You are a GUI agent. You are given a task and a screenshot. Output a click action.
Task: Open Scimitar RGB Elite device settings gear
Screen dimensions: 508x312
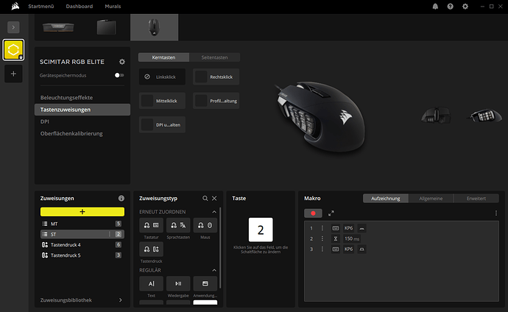(x=121, y=62)
